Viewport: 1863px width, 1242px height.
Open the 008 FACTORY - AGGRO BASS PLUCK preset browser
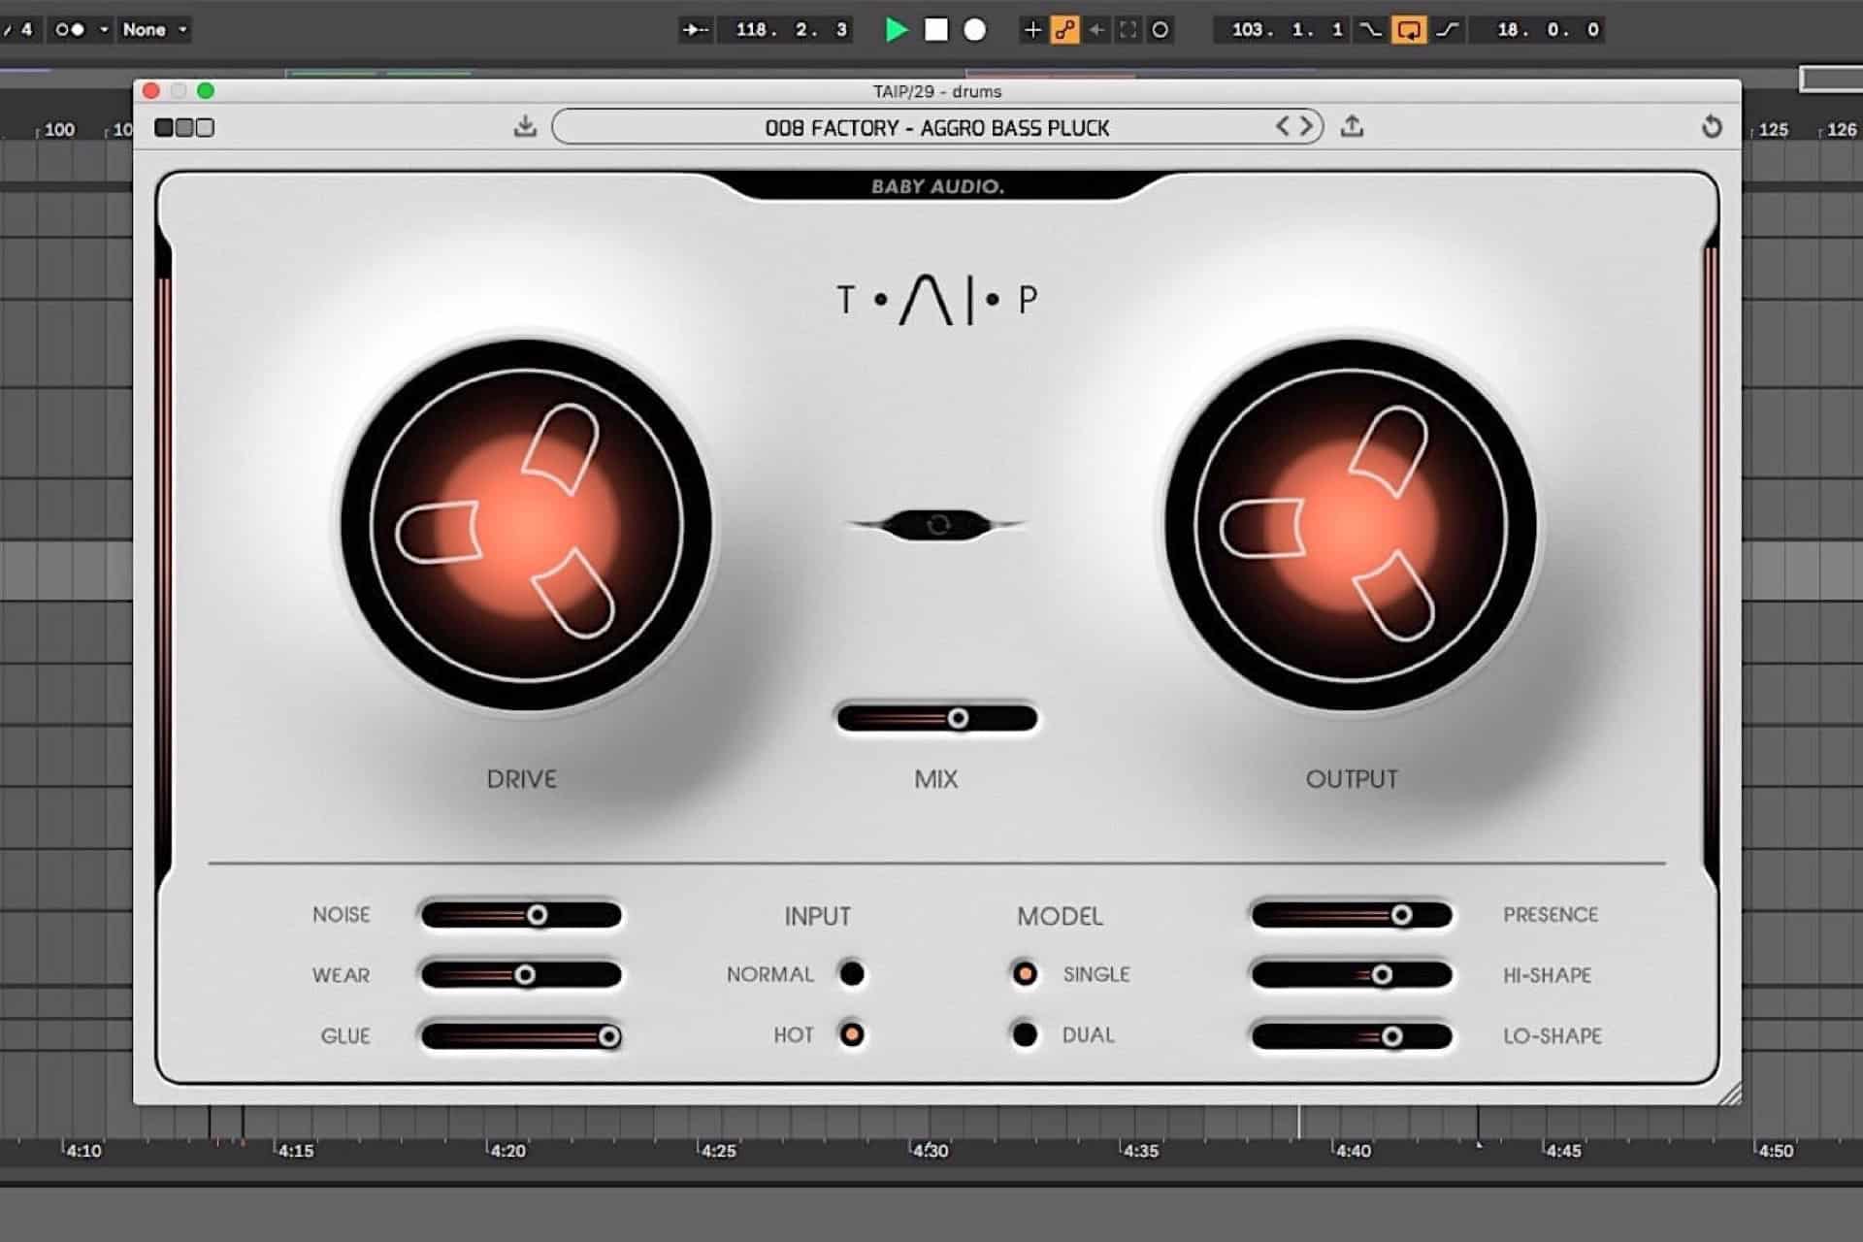[x=936, y=126]
